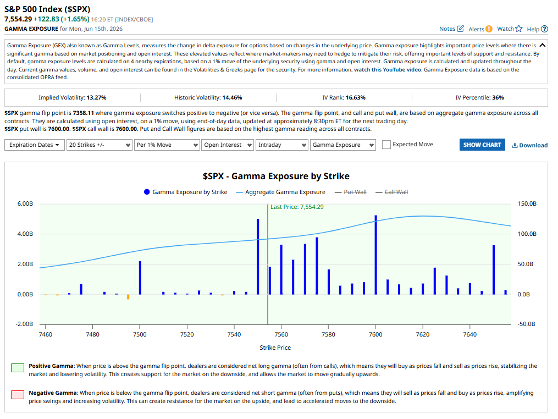The height and width of the screenshot is (419, 558).
Task: Click the IV Percentile 36% value
Action: (498, 97)
